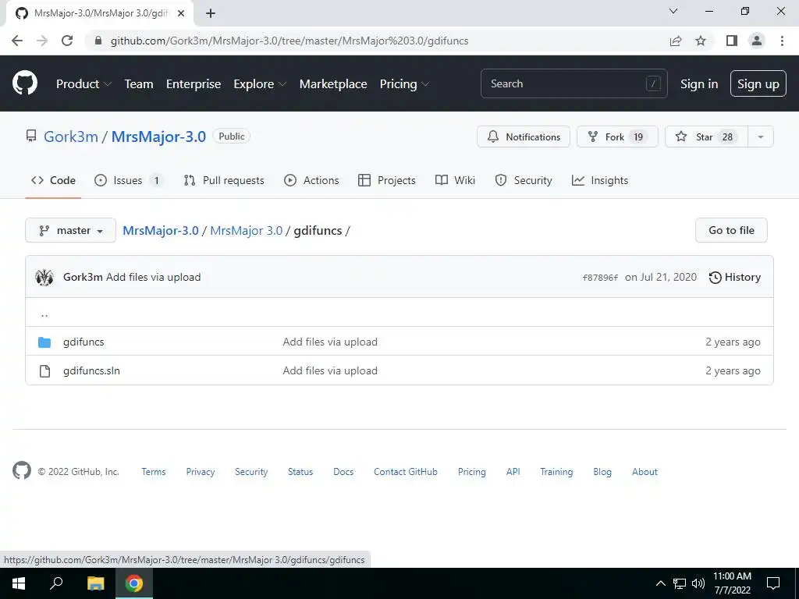Open the Enterprise page link
Viewport: 799px width, 599px height.
[194, 83]
